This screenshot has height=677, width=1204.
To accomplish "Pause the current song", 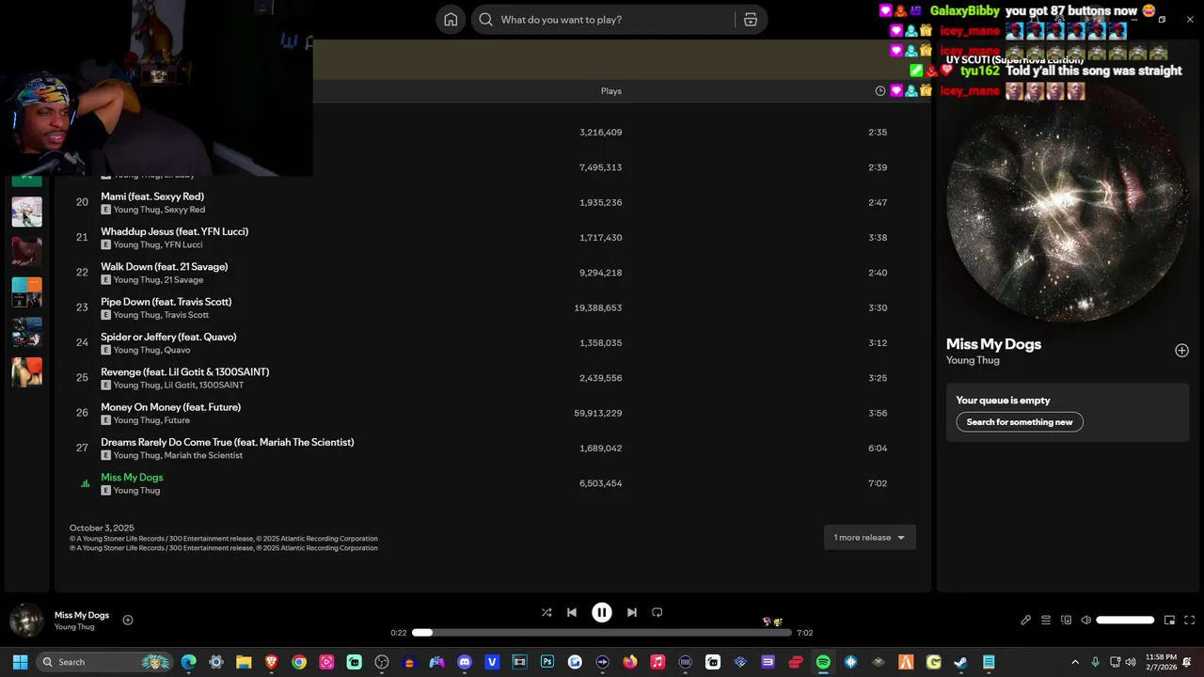I will pos(602,612).
